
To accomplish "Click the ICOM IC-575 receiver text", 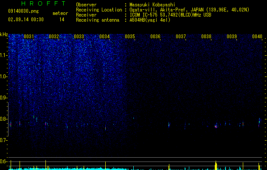I will (170, 15).
